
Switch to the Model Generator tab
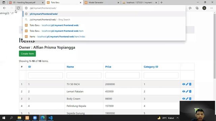pos(102,2)
